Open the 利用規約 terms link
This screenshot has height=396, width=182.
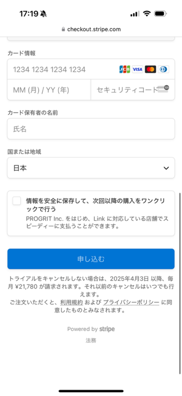coord(71,302)
